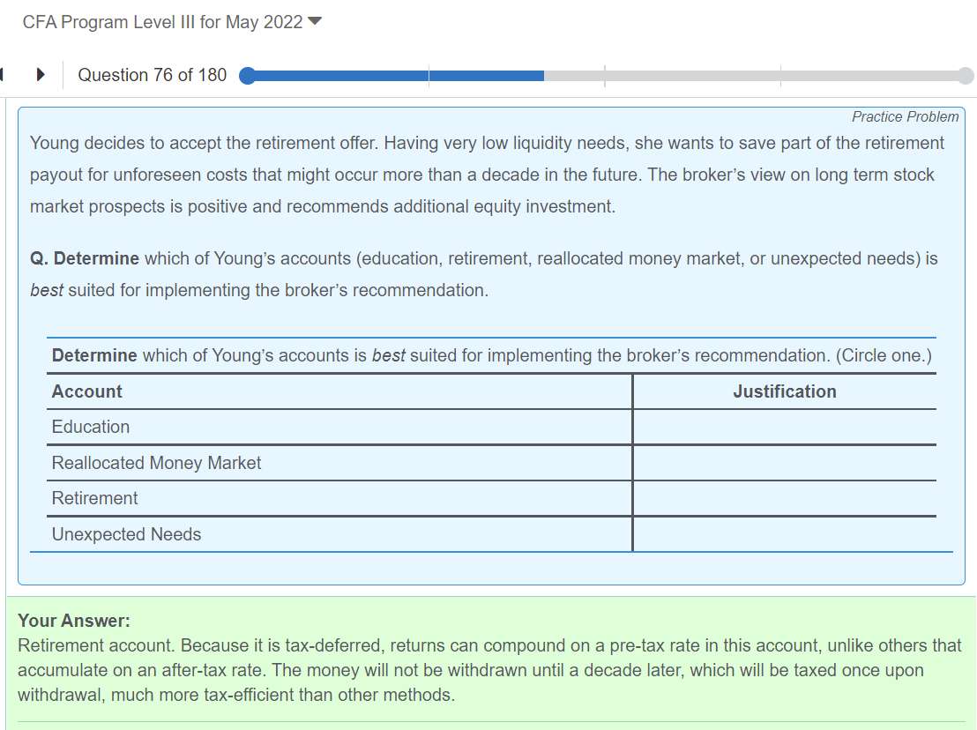Click the Justification cell for Retirement
This screenshot has width=977, height=730.
coord(784,498)
